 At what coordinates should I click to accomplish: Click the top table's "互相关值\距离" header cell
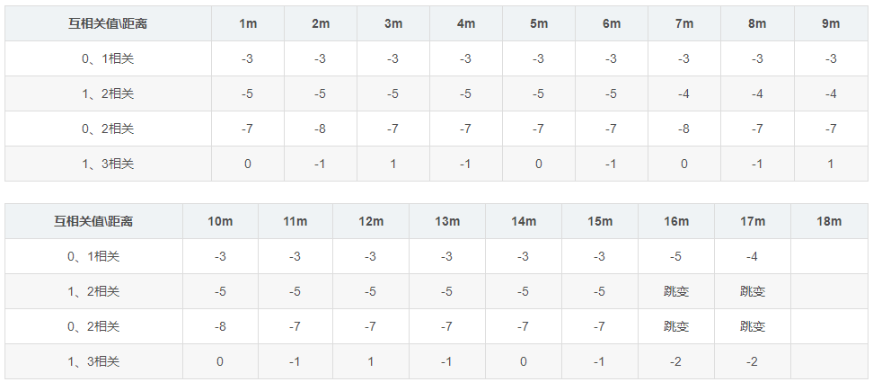pyautogui.click(x=108, y=23)
